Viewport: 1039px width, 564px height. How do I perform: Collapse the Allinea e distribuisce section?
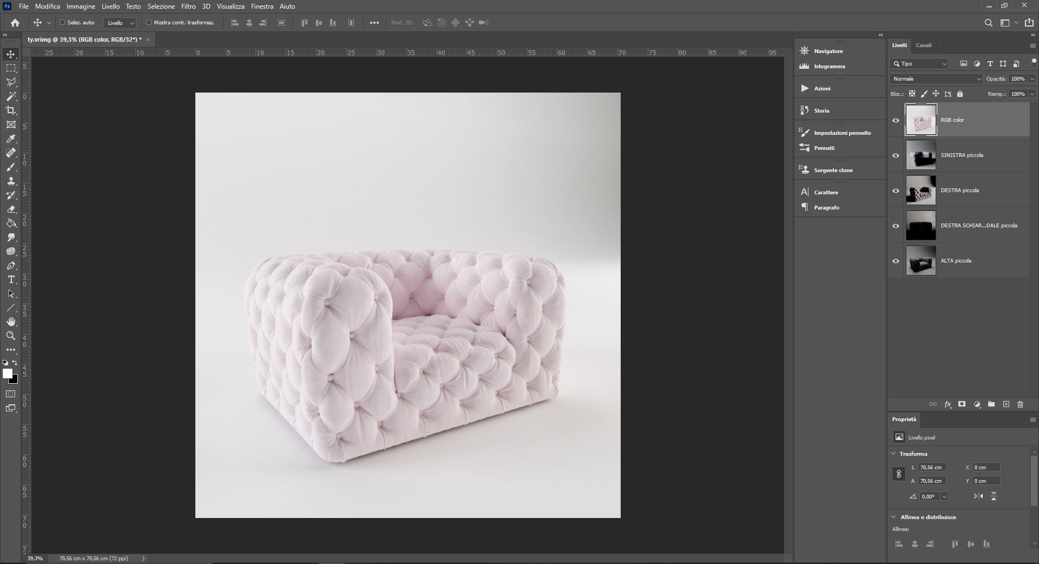point(893,517)
